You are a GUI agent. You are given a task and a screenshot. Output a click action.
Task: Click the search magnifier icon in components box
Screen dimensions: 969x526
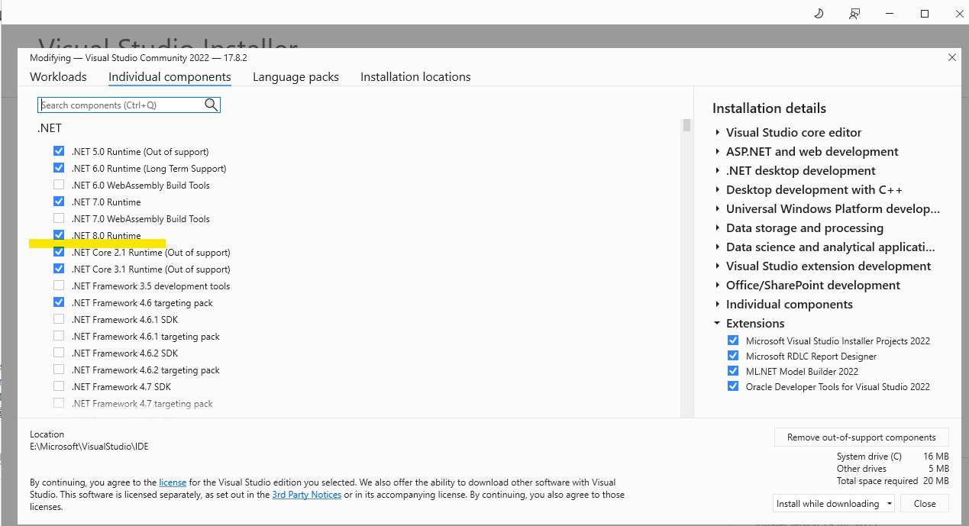click(x=212, y=105)
